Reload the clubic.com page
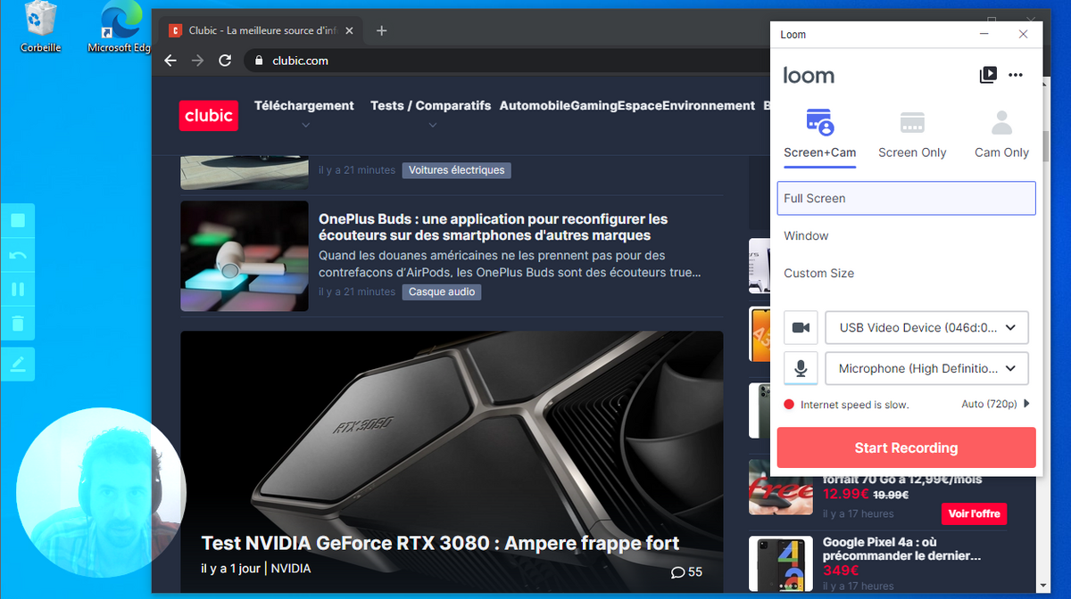The height and width of the screenshot is (599, 1071). click(225, 61)
